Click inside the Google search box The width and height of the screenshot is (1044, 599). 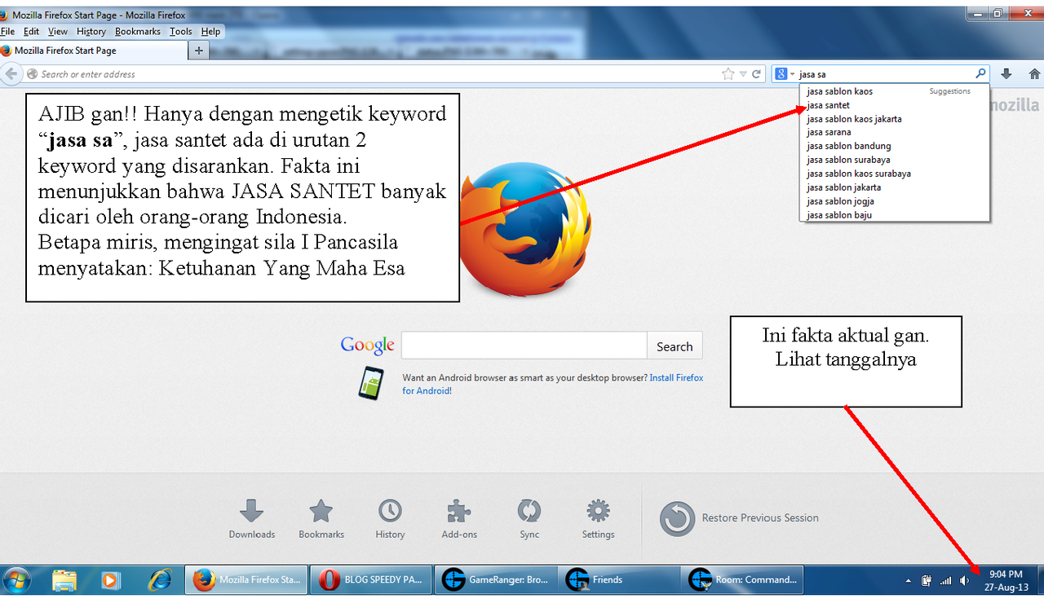point(524,345)
